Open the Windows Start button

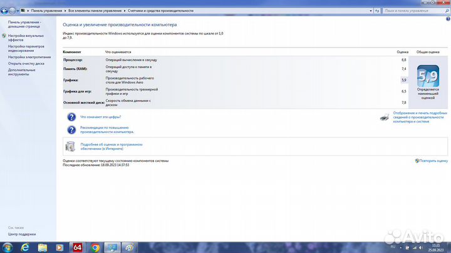coord(7,247)
